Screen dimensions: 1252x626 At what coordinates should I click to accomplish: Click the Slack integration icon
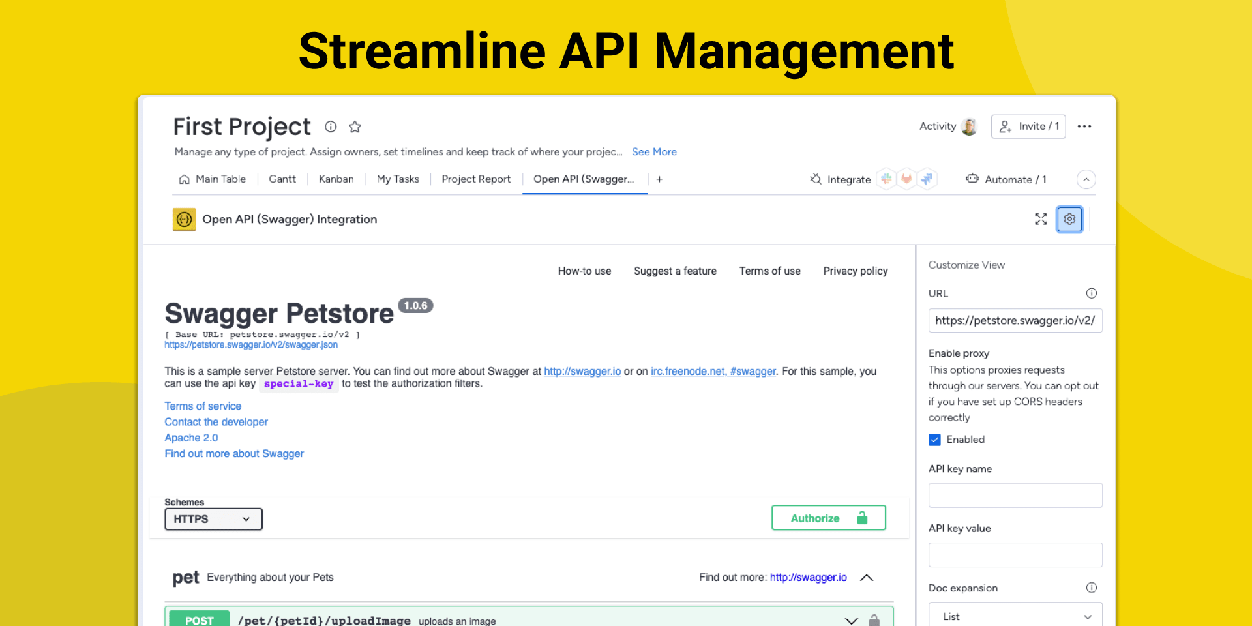[x=886, y=179]
